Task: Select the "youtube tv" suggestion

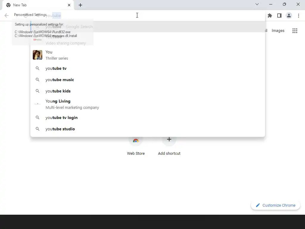Action: pyautogui.click(x=148, y=68)
